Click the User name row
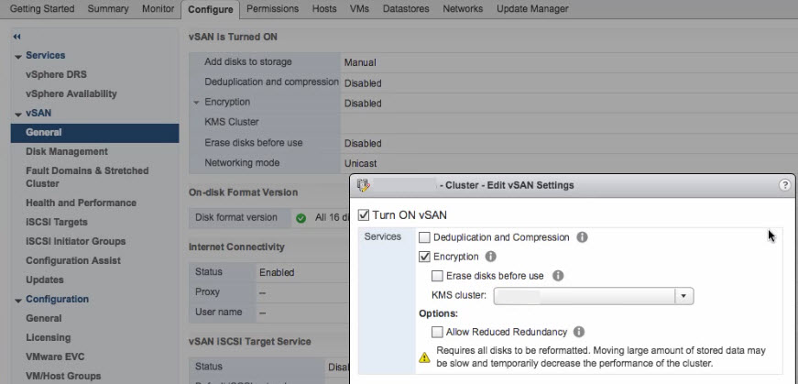This screenshot has height=384, width=798. pyautogui.click(x=269, y=313)
